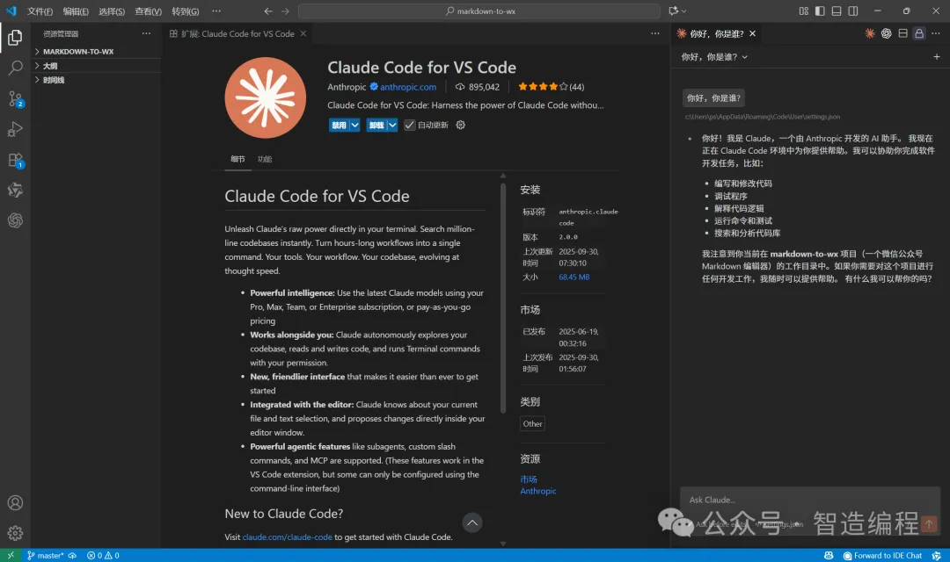Open dropdown next to the title bar chat icon
The height and width of the screenshot is (562, 950).
[684, 11]
